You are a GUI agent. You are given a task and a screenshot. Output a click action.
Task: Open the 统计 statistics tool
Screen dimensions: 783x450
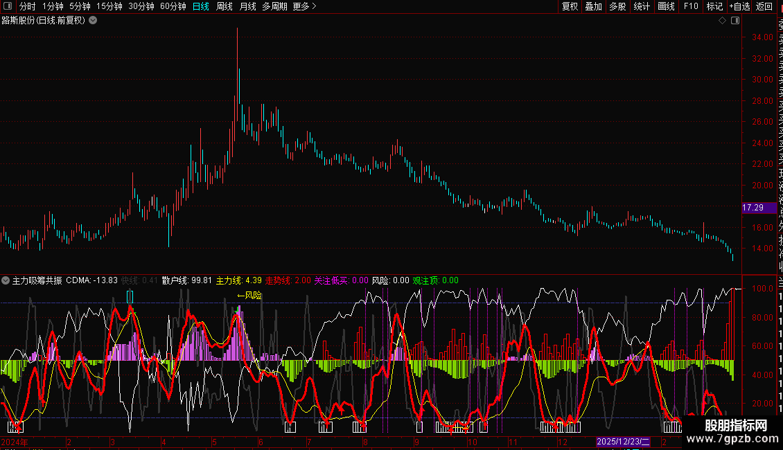642,6
